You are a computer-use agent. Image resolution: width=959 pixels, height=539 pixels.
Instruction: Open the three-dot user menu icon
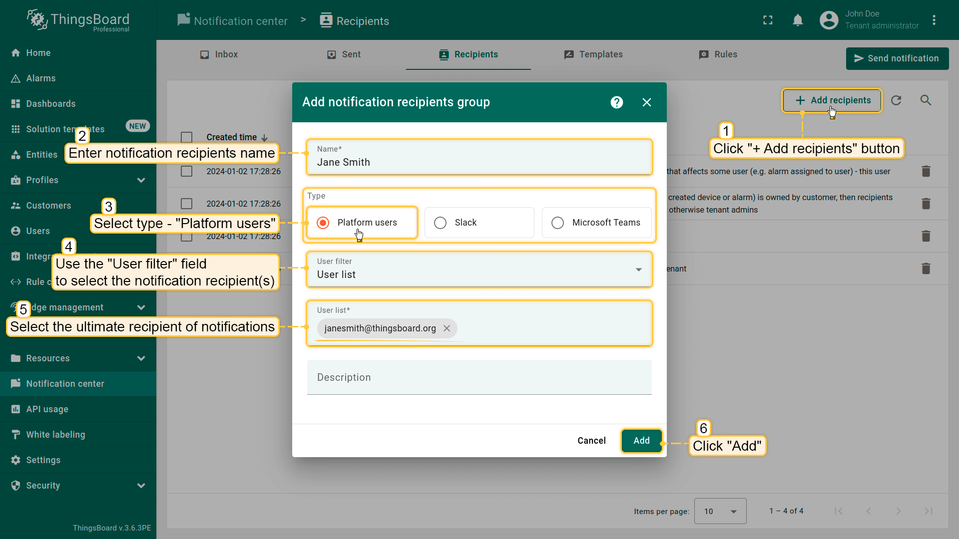click(934, 20)
